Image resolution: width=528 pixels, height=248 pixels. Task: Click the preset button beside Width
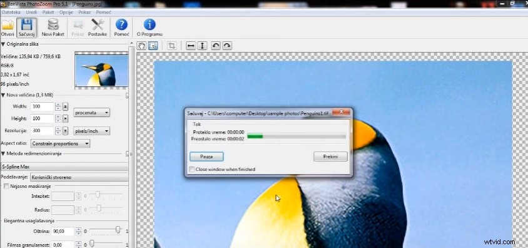tap(66, 107)
